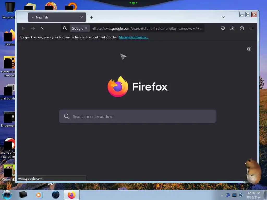This screenshot has height=200, width=267.
Task: Show hidden tray icons arrow
Action: pos(222,195)
